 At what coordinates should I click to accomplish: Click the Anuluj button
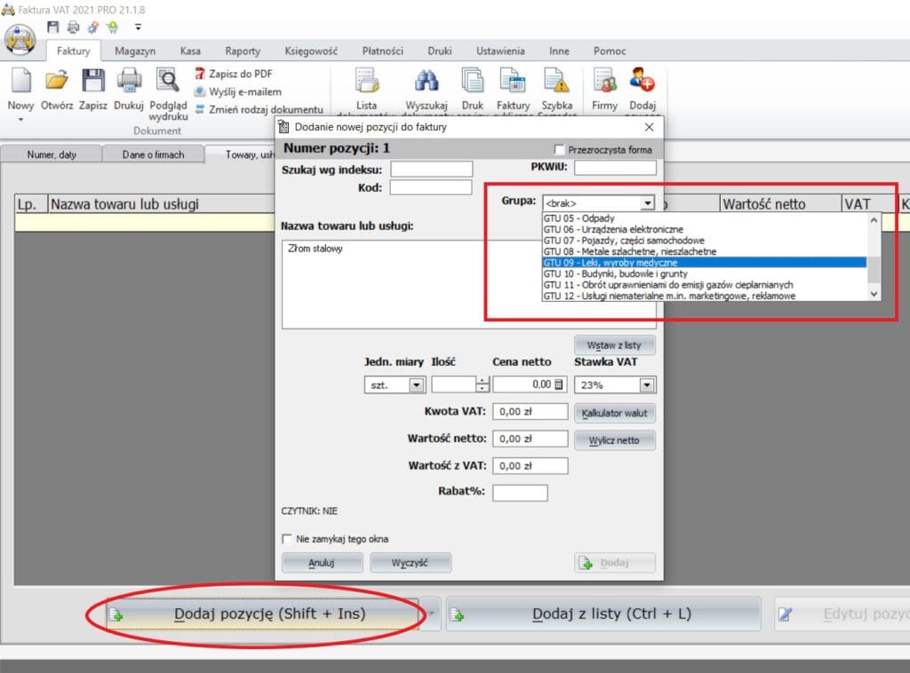pos(320,563)
